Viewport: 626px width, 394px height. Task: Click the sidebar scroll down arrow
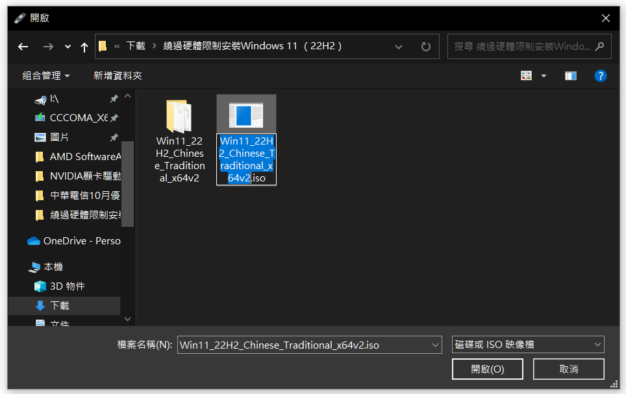128,319
